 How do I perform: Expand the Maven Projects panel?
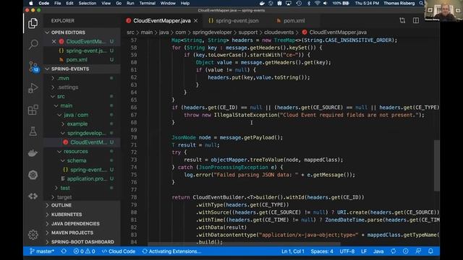[82, 233]
